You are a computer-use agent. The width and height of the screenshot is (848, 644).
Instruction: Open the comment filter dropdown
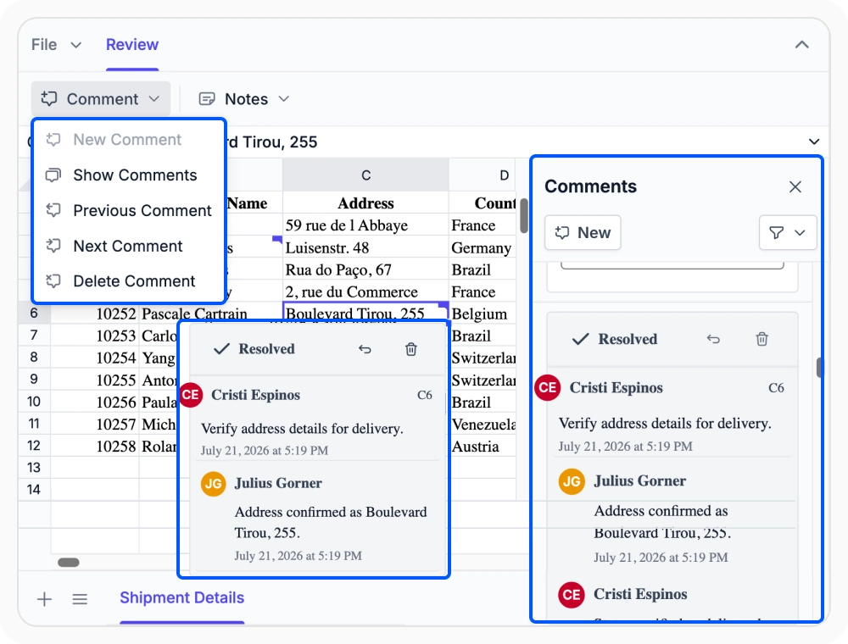788,232
